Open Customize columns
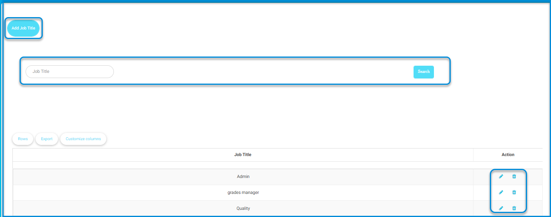 point(83,139)
